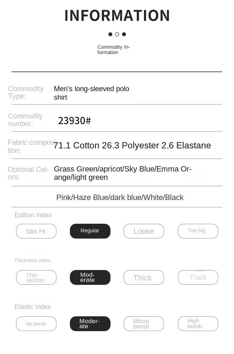
Task: Select the No bomb elastic option
Action: pyautogui.click(x=36, y=324)
